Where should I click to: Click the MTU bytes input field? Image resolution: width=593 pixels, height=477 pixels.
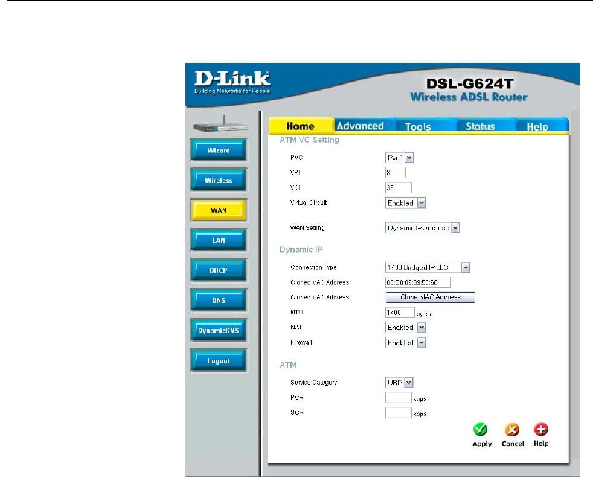[400, 313]
